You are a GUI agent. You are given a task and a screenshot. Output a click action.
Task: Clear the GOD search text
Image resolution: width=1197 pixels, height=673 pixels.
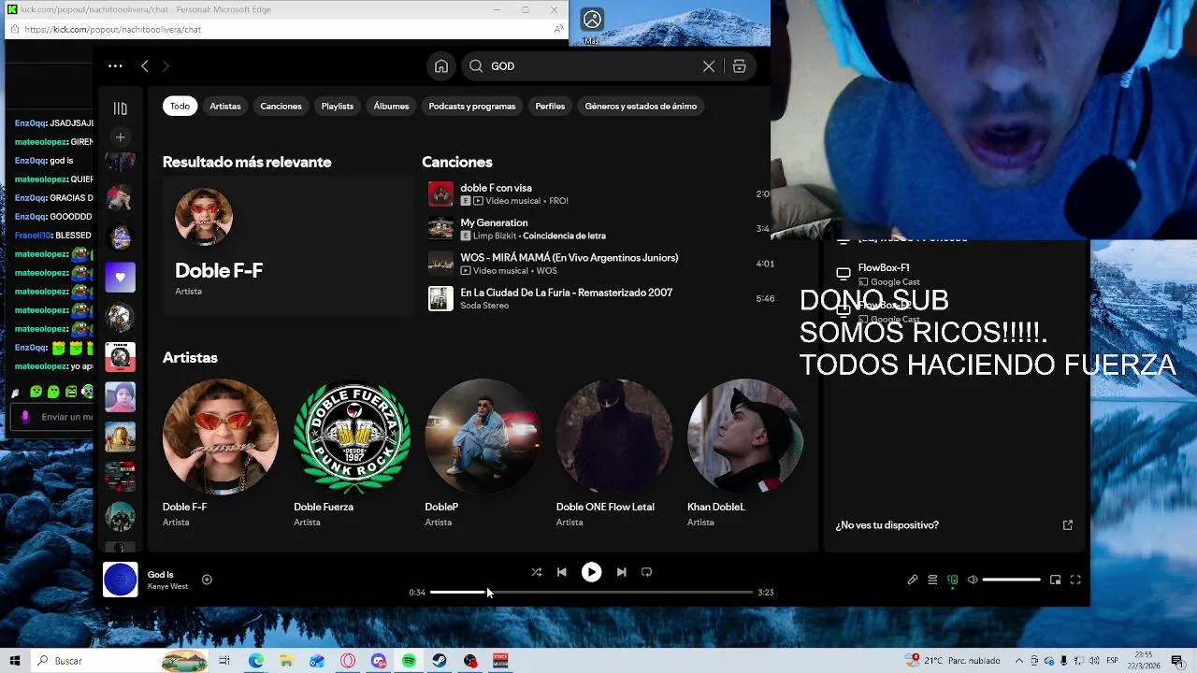pyautogui.click(x=709, y=66)
